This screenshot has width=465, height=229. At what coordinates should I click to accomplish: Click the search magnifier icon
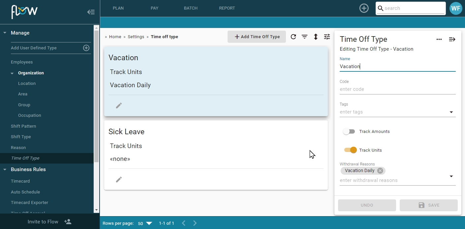pyautogui.click(x=380, y=8)
